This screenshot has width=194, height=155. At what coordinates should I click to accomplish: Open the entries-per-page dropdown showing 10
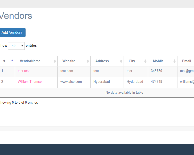point(16,46)
